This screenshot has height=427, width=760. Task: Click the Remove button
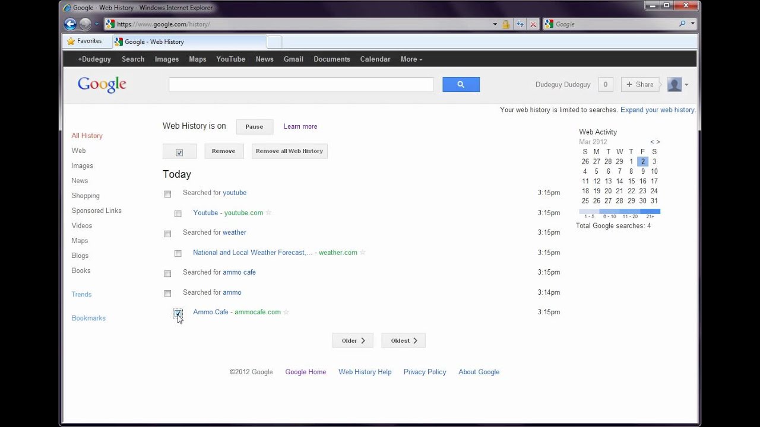coord(224,151)
